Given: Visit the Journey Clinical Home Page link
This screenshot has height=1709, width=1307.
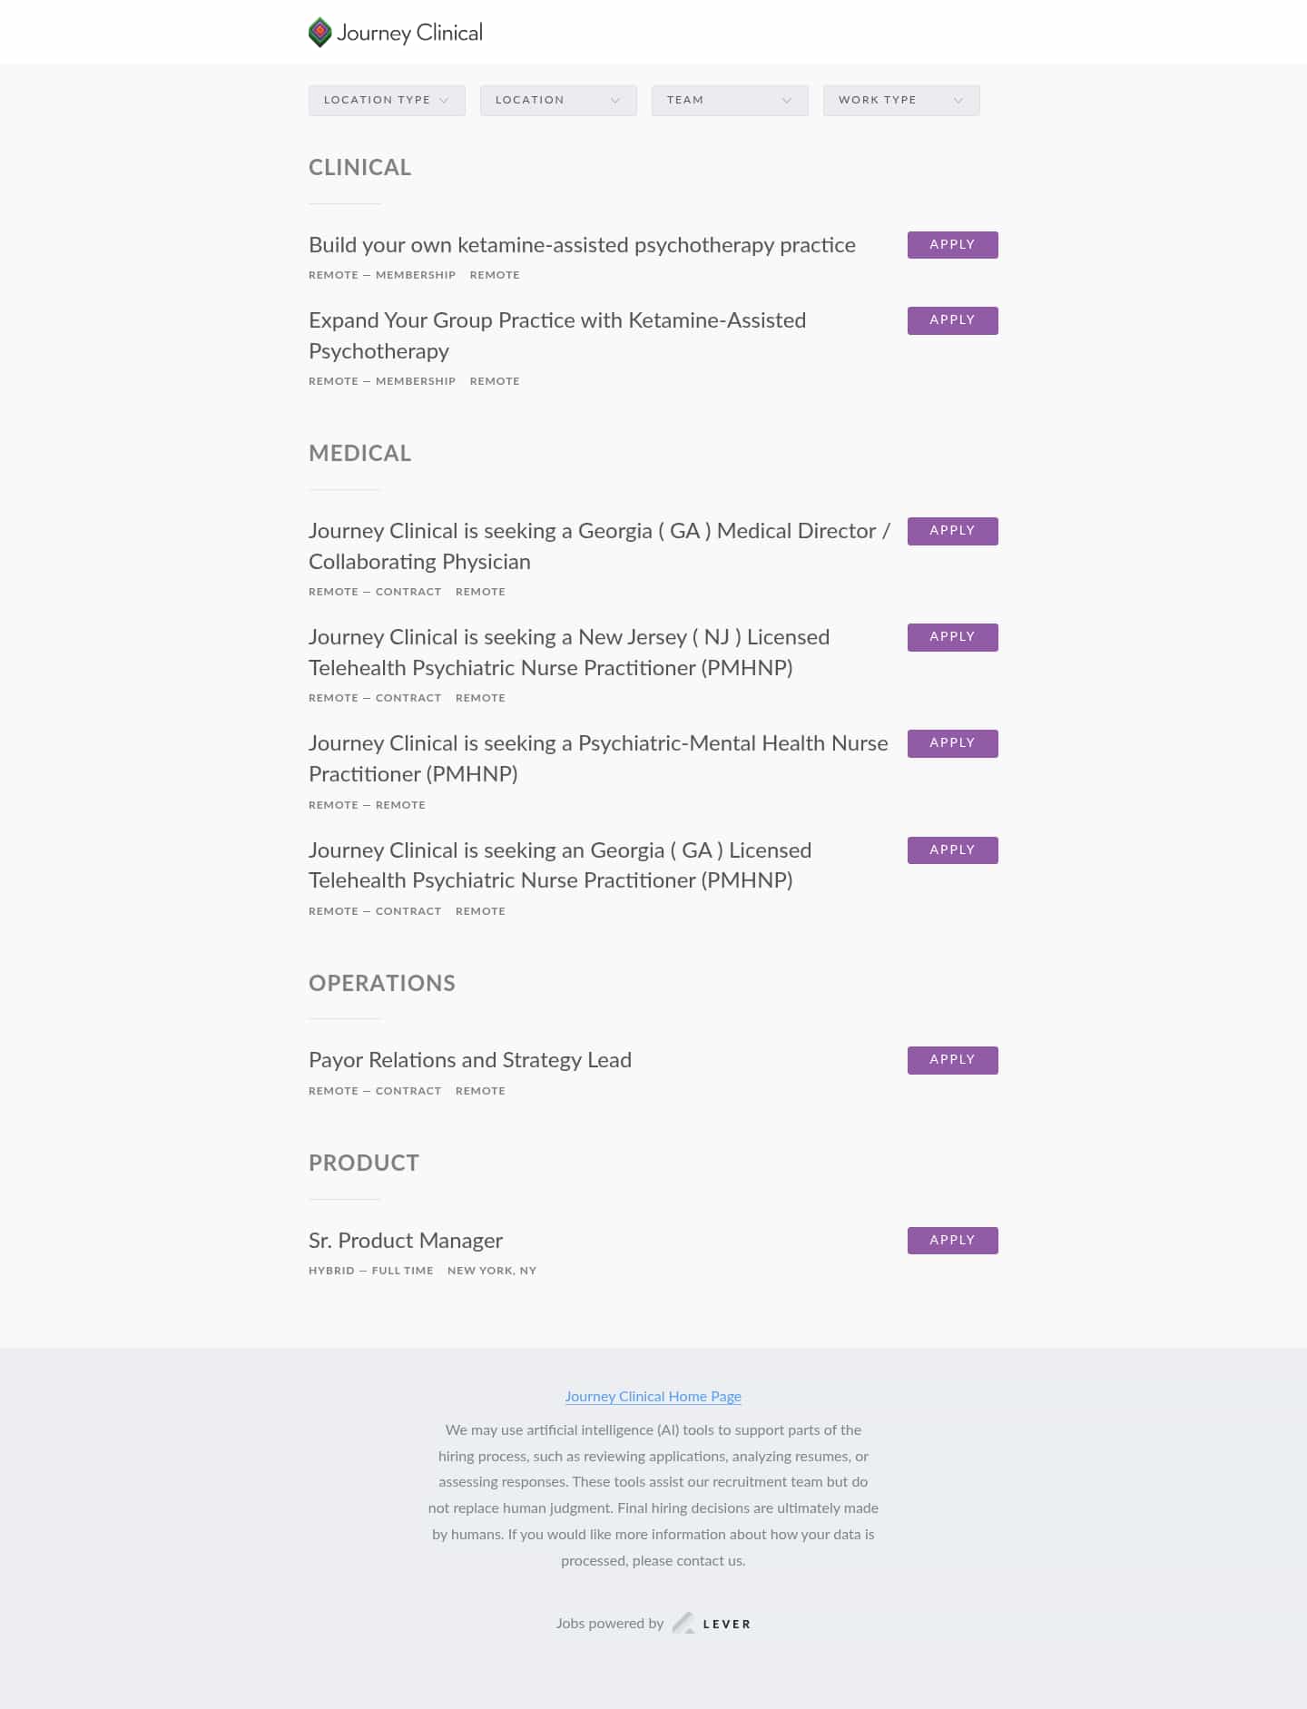Looking at the screenshot, I should (653, 1397).
